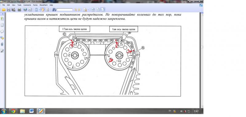Click the toolbar search input field

coord(65,10)
